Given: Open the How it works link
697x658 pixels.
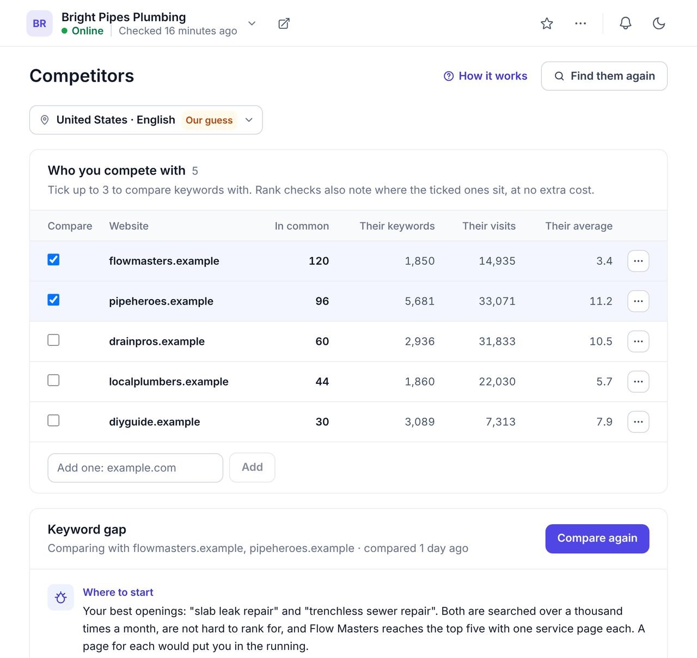Looking at the screenshot, I should point(486,76).
